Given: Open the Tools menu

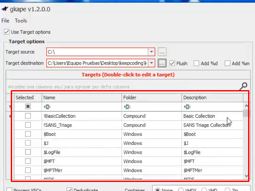Looking at the screenshot, I should tap(21, 21).
